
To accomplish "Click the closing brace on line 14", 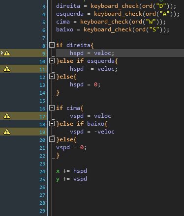I will point(58,93).
